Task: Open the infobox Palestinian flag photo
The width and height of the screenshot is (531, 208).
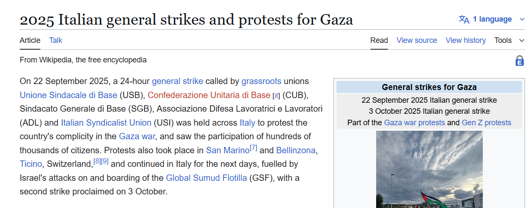Action: [429, 169]
